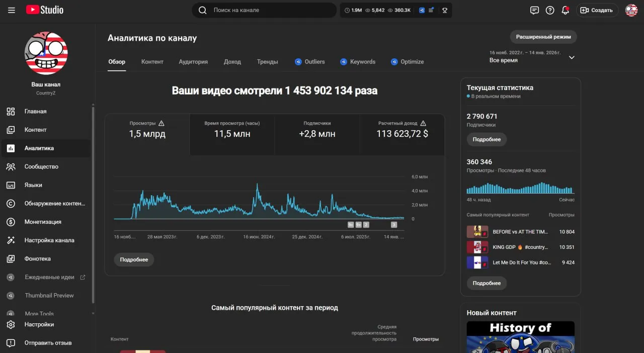Open the account avatar menu
This screenshot has height=353, width=644.
631,10
